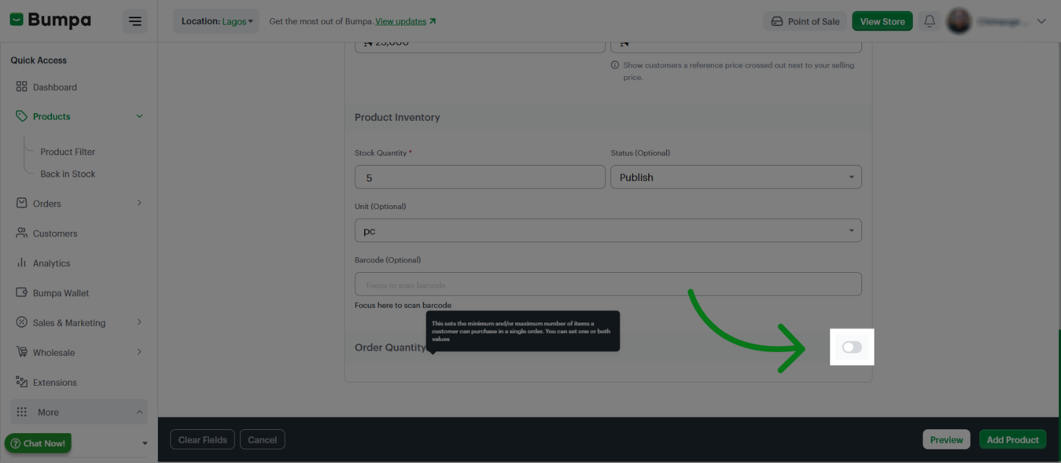The image size is (1061, 463).
Task: Open Product Filter
Action: (68, 152)
